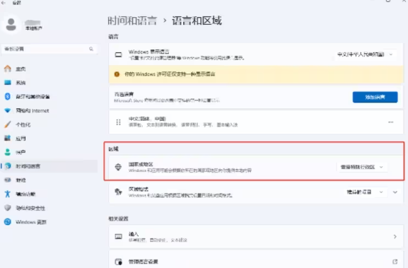The height and width of the screenshot is (268, 408).
Task: Open 蓝牙和其他设备 via its Bluetooth icon
Action: pos(8,97)
